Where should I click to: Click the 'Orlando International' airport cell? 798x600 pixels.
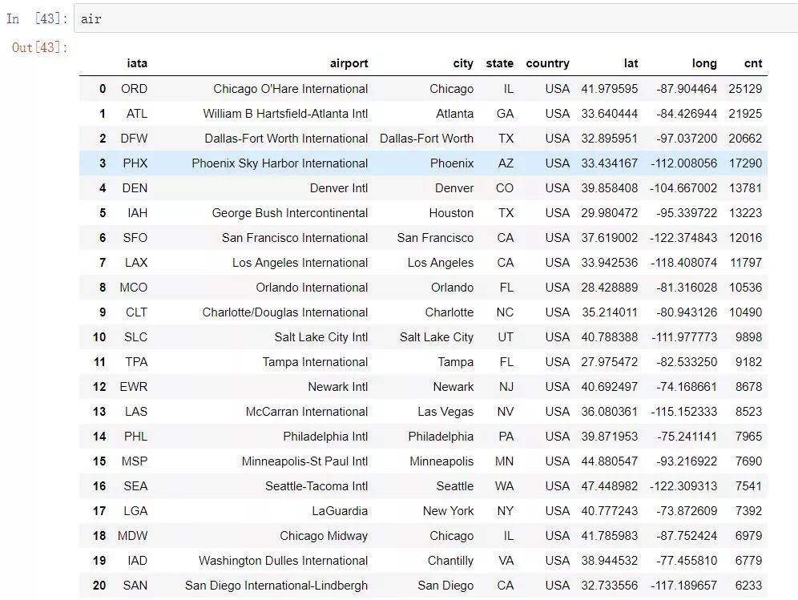point(312,288)
